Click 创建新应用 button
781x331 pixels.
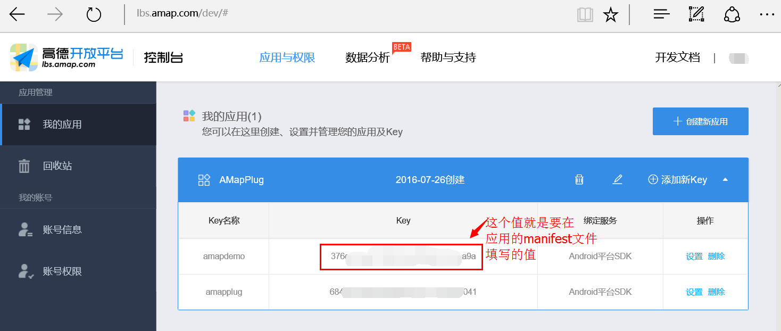(x=700, y=121)
